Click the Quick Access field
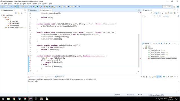 point(167,7)
